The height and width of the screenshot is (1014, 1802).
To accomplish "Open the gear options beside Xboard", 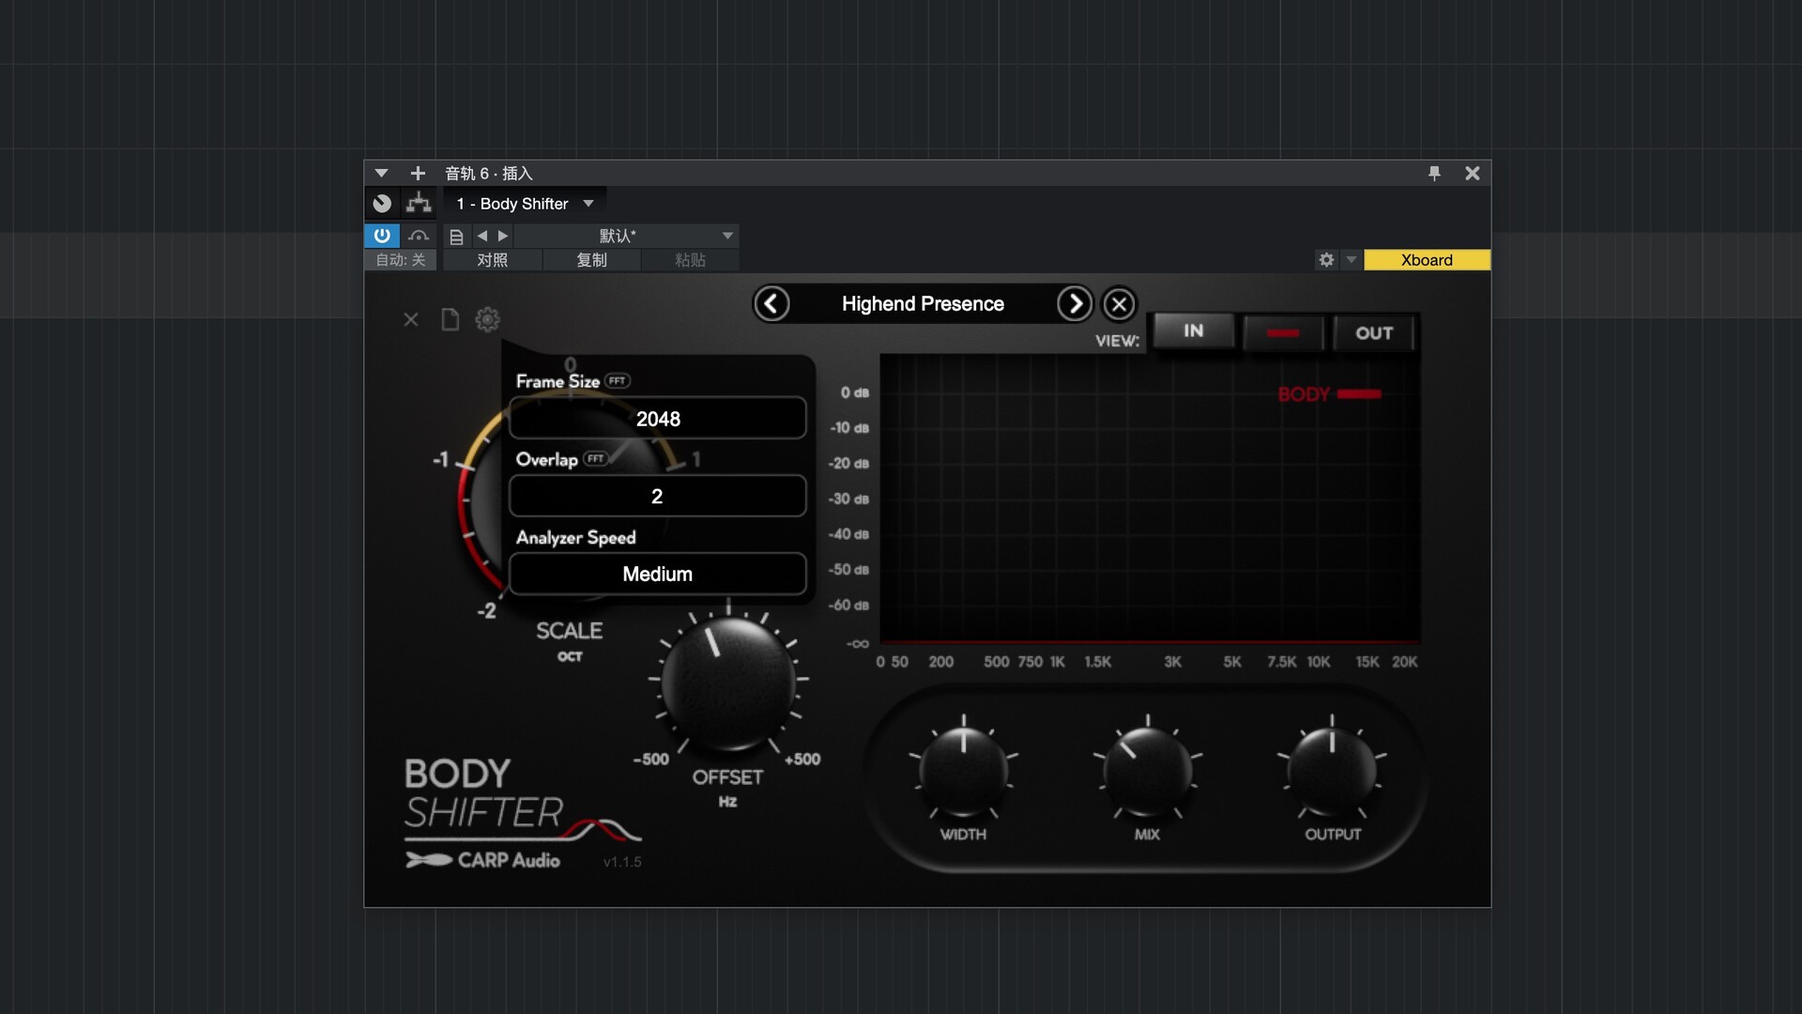I will [1326, 260].
